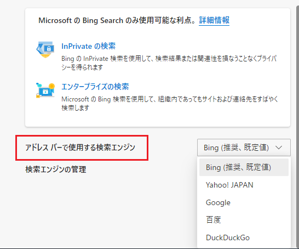The image size is (299, 249).
Task: Click the description text beginning Microsoft の Bing 検索を使用して
Action: [x=170, y=104]
